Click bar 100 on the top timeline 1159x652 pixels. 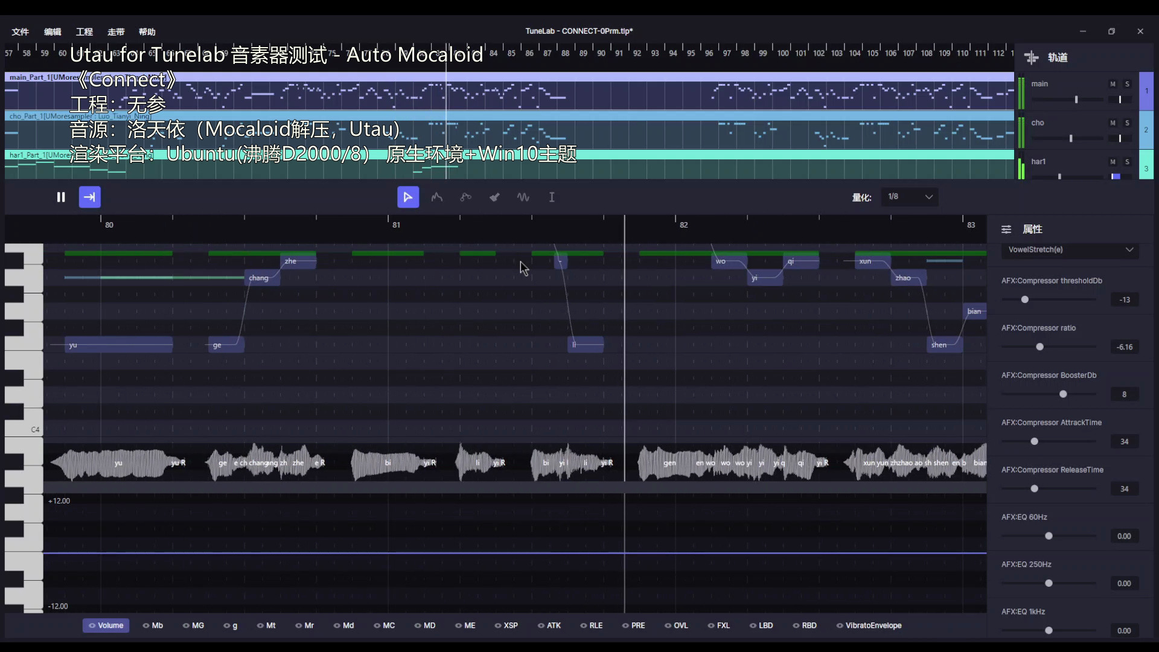pyautogui.click(x=782, y=53)
